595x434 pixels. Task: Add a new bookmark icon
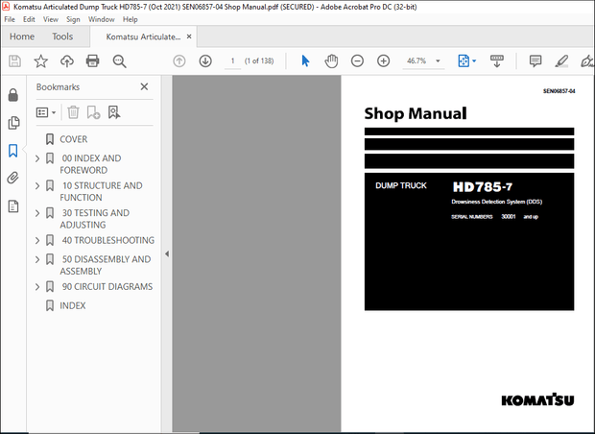(93, 112)
